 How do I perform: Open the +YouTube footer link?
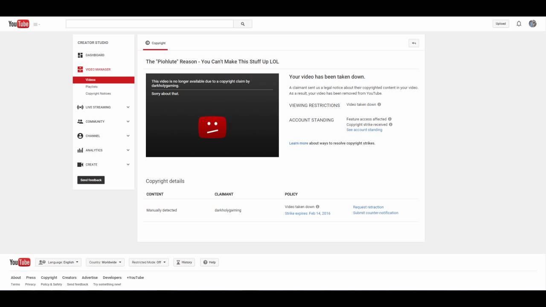pyautogui.click(x=135, y=278)
